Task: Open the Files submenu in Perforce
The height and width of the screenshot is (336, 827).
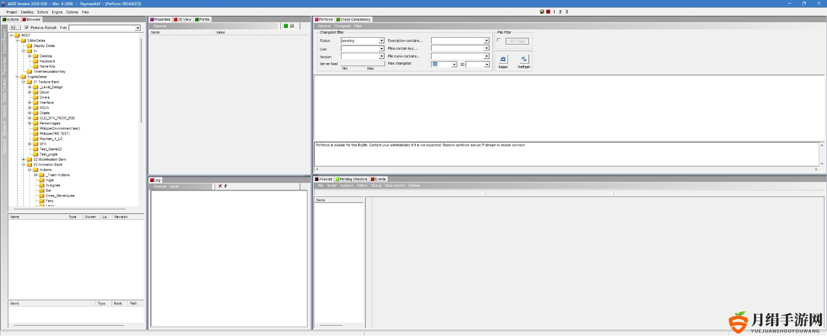Action: [358, 26]
